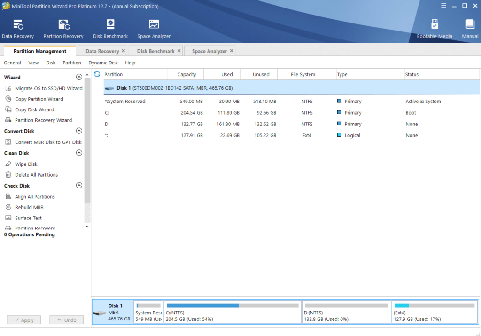The height and width of the screenshot is (336, 481).
Task: Sort by the File System column header
Action: [x=306, y=74]
